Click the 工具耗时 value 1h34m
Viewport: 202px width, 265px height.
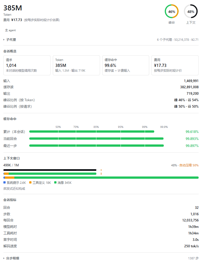193,233
